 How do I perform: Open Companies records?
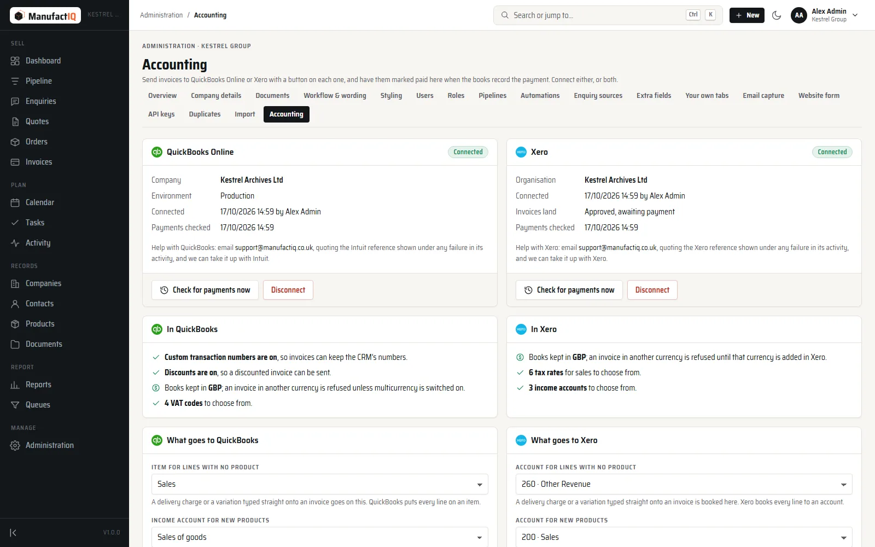pyautogui.click(x=65, y=283)
